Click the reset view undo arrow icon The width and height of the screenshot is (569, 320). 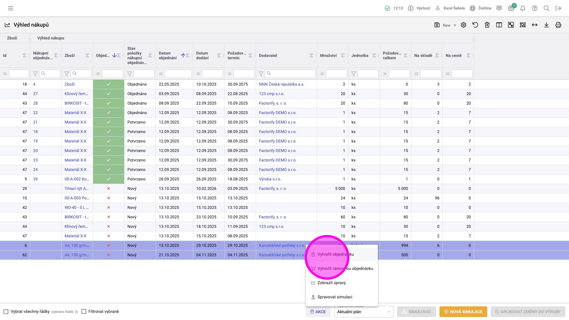pos(475,25)
